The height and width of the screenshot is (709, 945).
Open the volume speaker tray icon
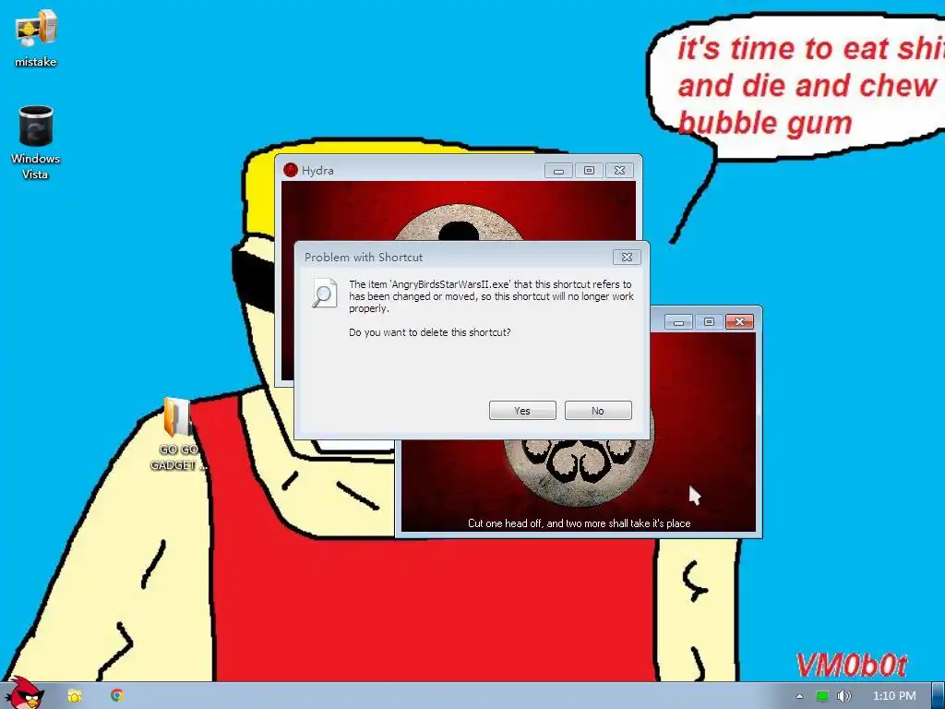(x=843, y=696)
